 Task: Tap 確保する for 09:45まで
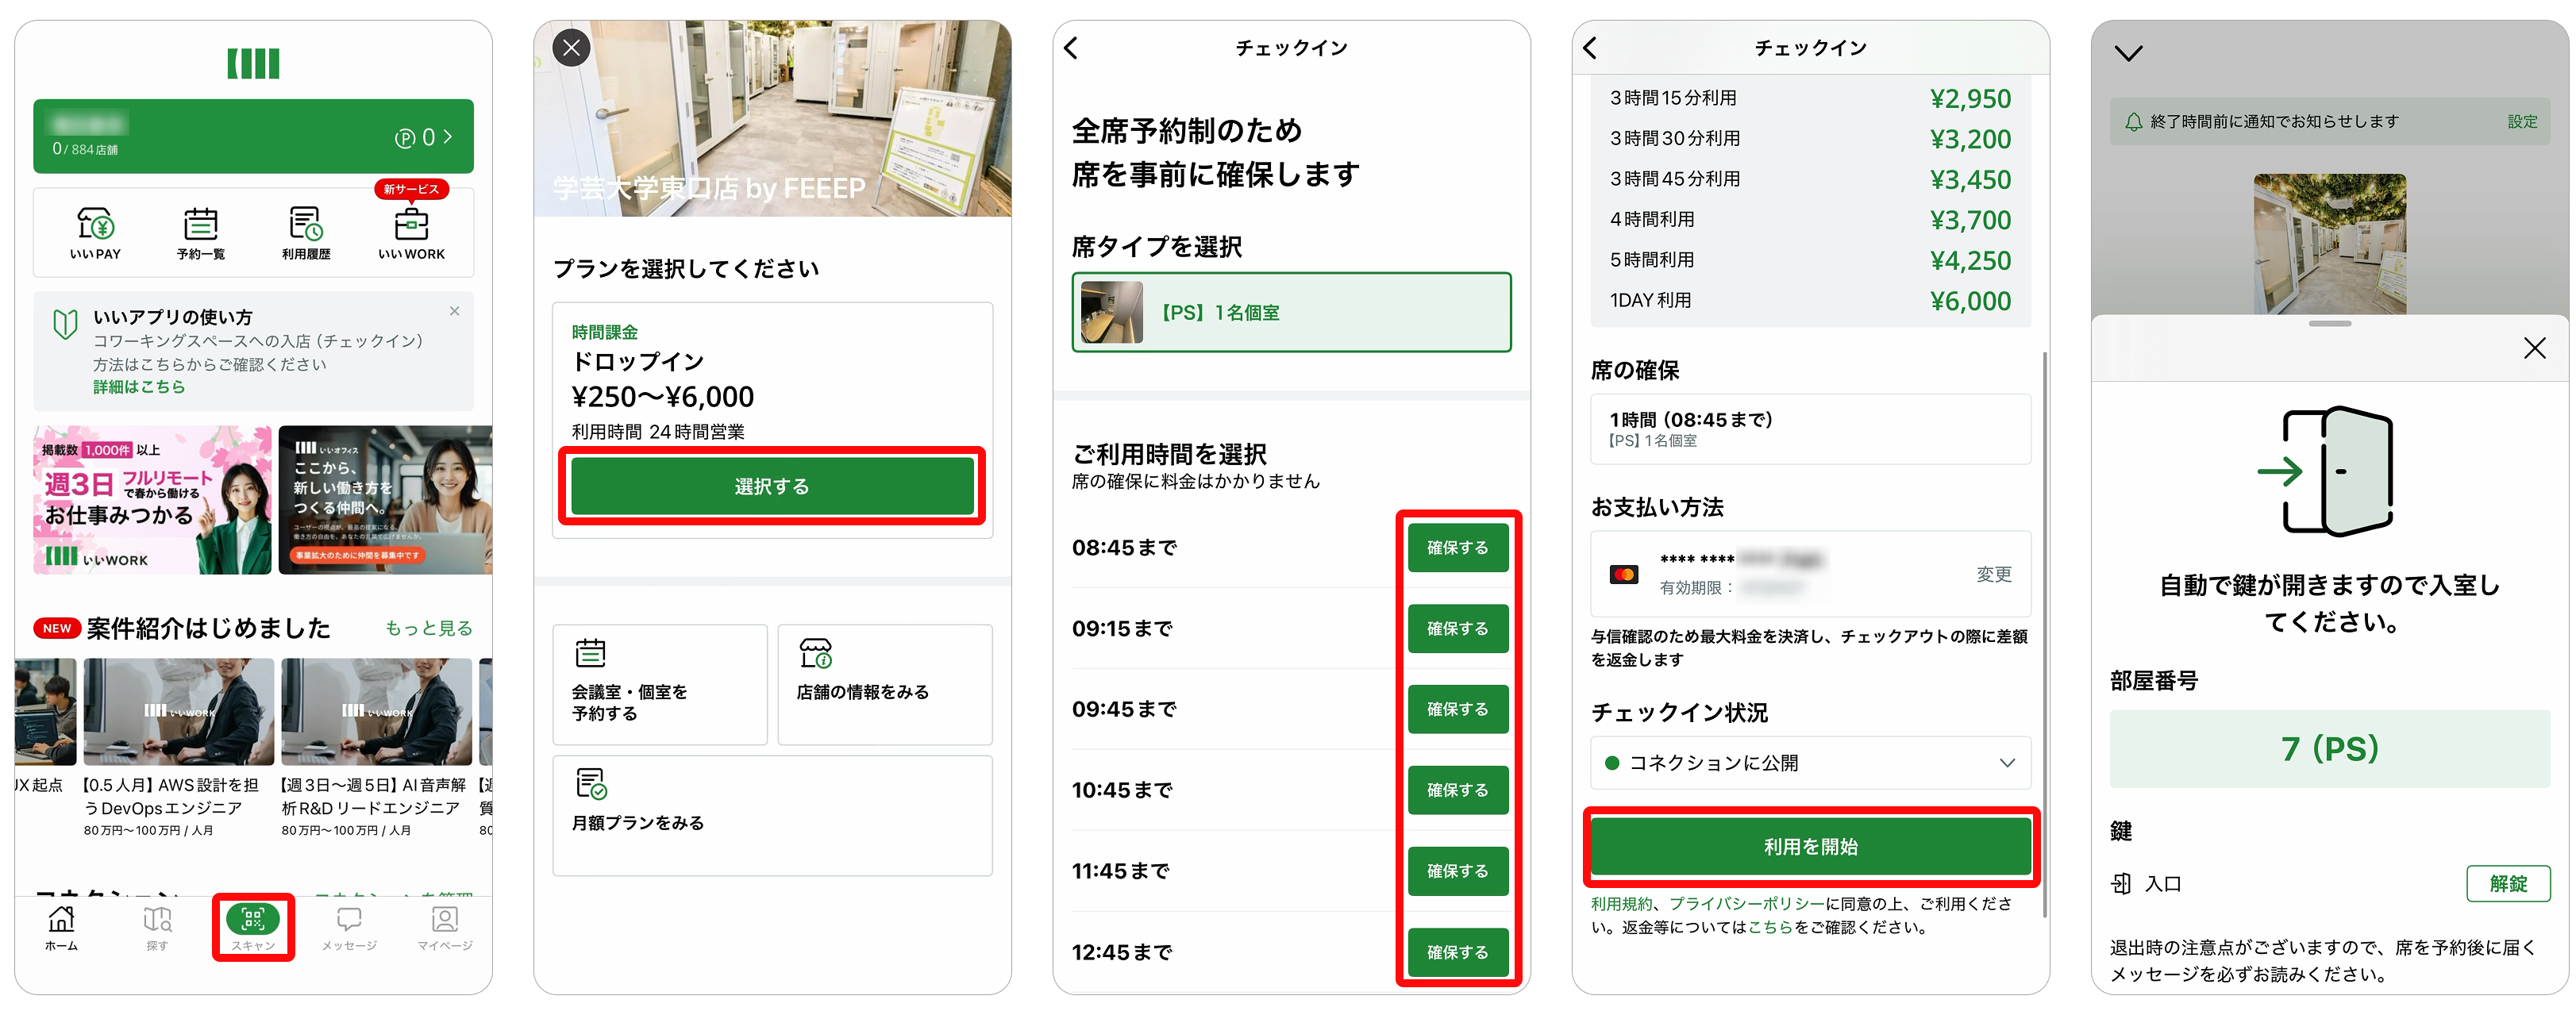(x=1458, y=709)
